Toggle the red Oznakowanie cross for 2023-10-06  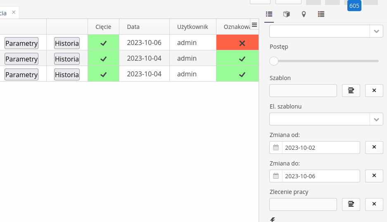coord(242,43)
